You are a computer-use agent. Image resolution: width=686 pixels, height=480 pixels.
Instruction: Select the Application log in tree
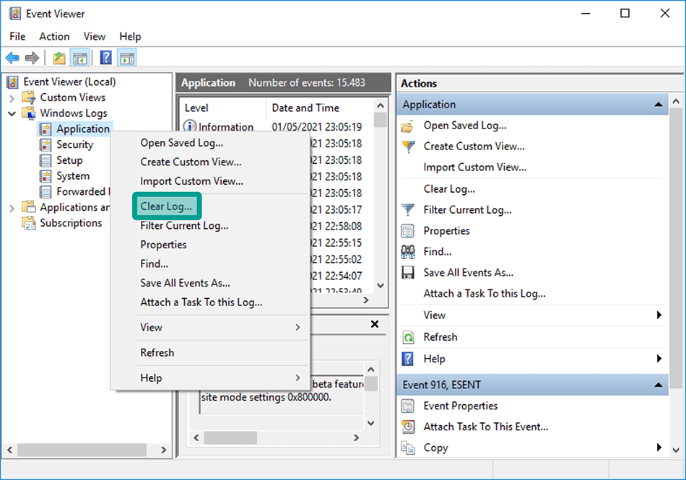coord(83,129)
